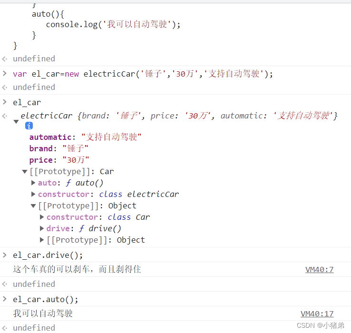The image size is (351, 333).
Task: Expand constructor: class Car entry
Action: tap(42, 217)
